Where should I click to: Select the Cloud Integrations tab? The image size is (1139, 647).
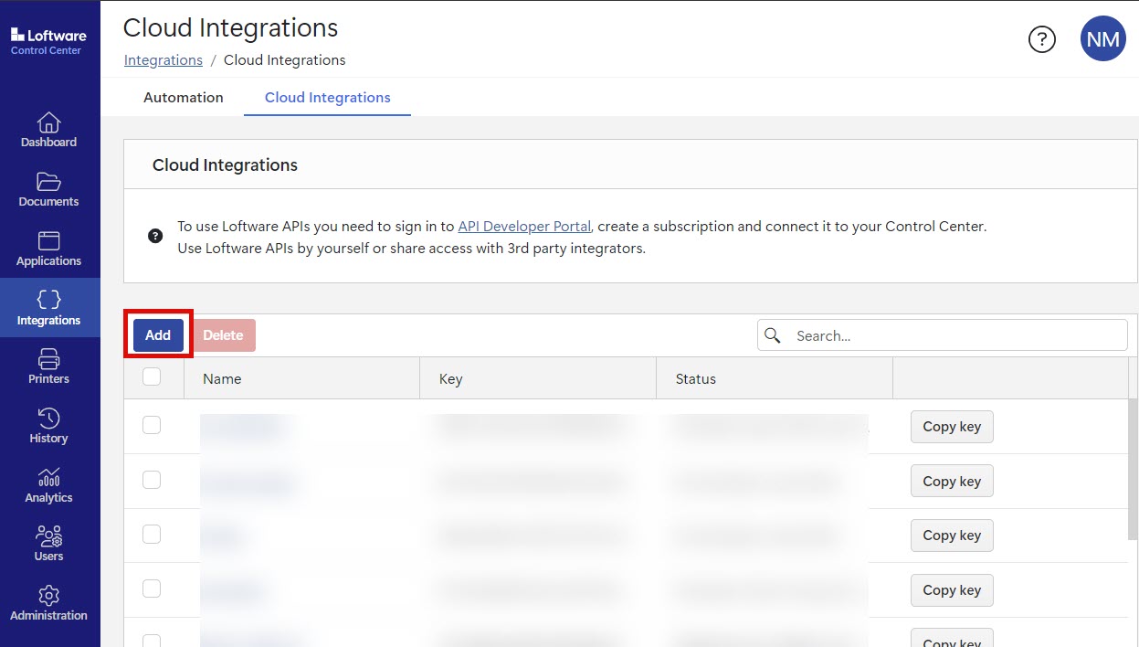tap(327, 98)
